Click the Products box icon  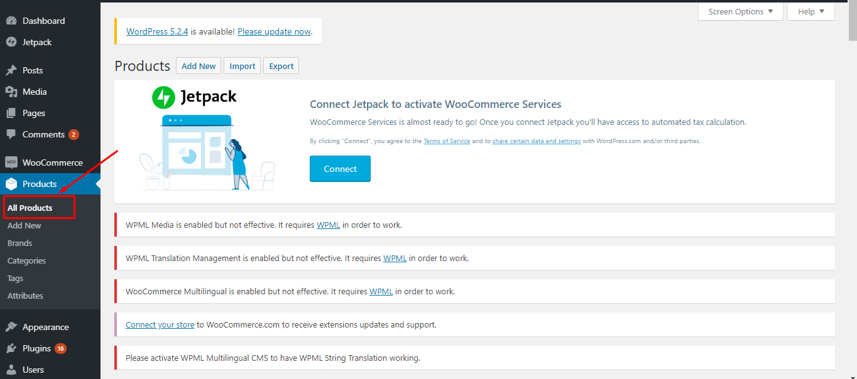11,184
